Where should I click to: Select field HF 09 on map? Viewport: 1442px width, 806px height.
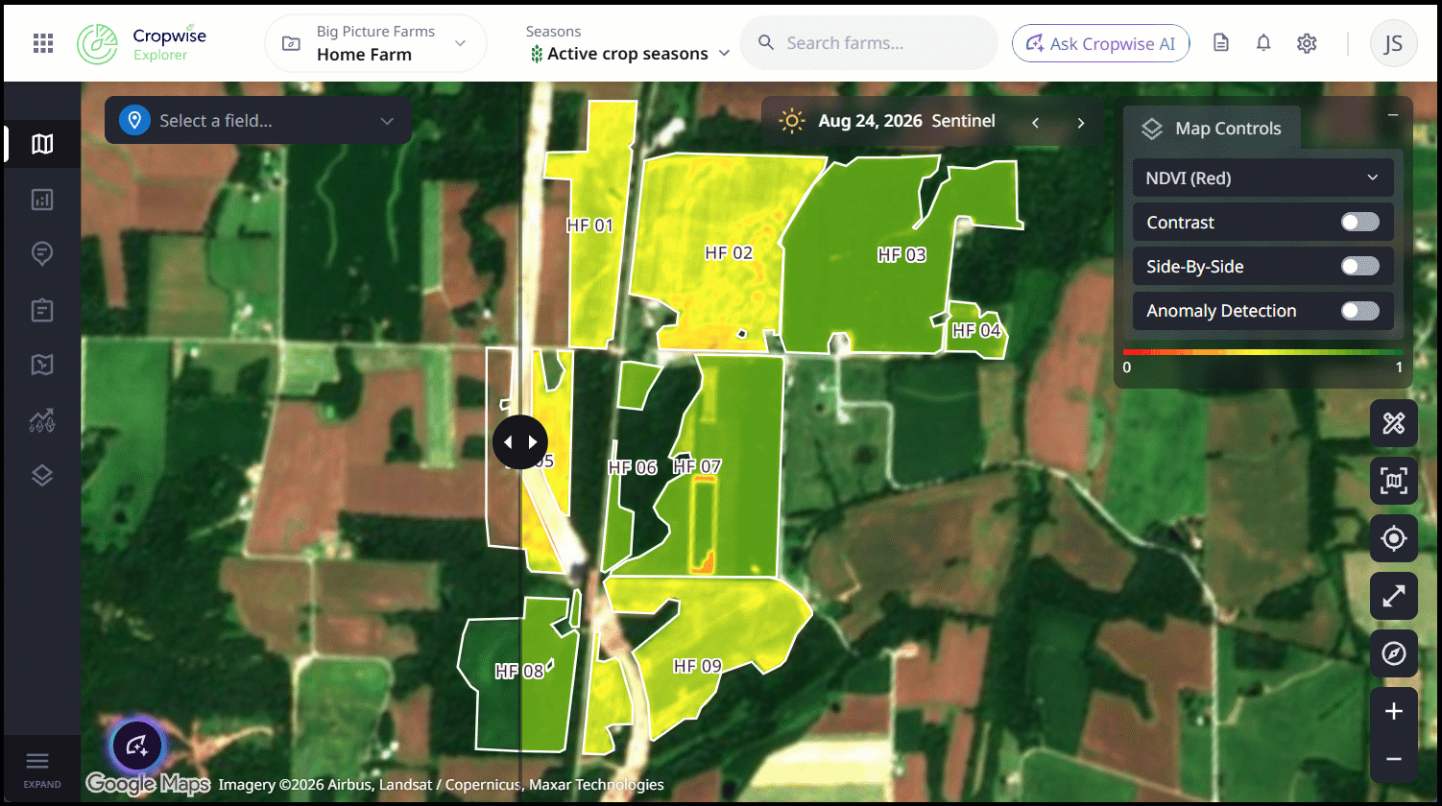click(698, 666)
